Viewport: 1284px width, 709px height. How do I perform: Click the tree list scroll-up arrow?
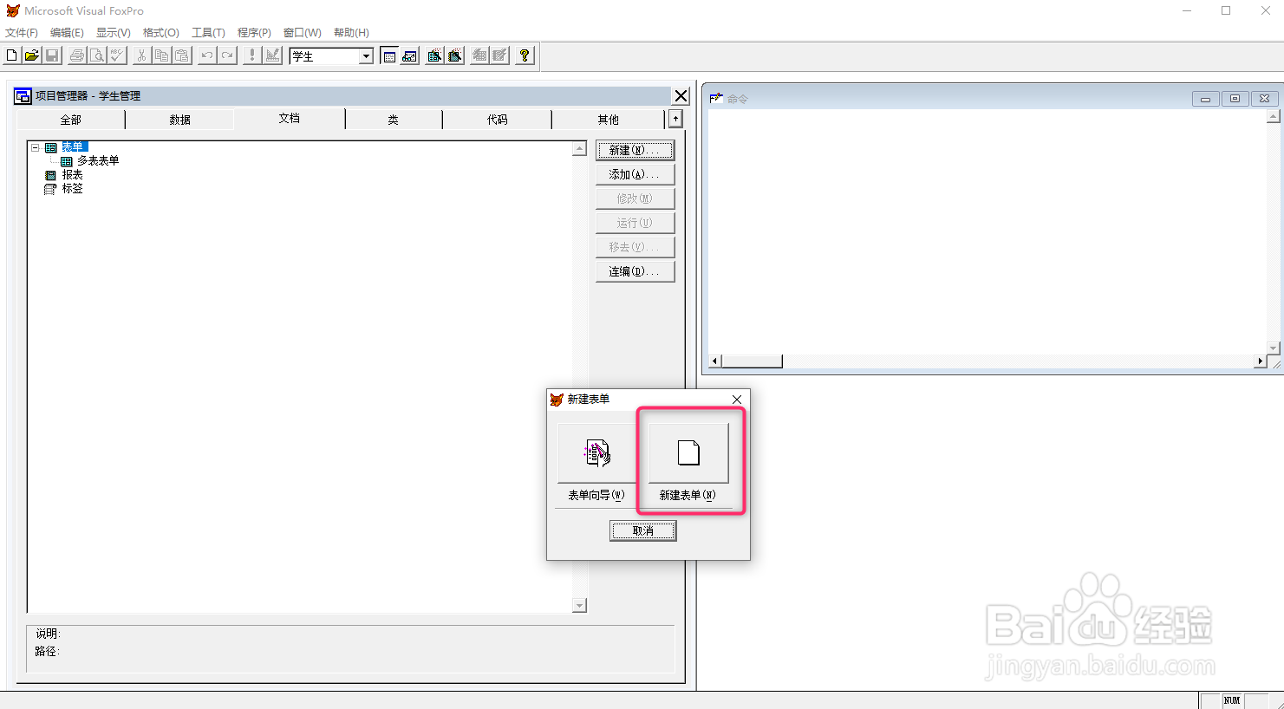point(580,149)
